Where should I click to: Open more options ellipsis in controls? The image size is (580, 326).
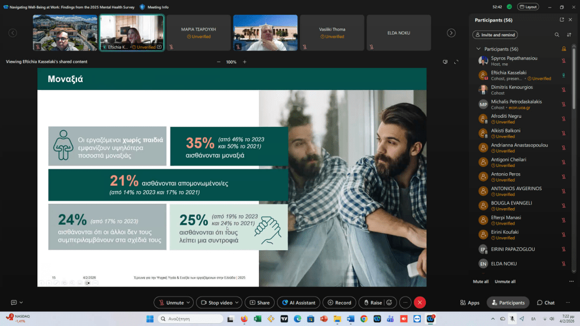(x=406, y=302)
